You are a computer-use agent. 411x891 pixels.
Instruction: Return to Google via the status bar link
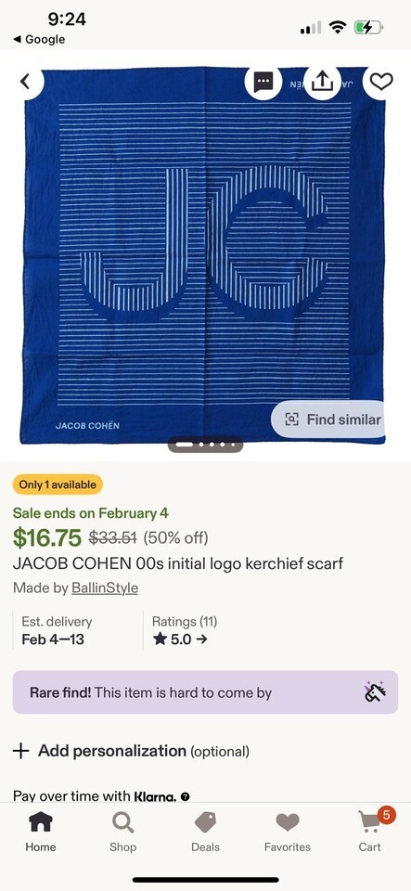coord(39,39)
